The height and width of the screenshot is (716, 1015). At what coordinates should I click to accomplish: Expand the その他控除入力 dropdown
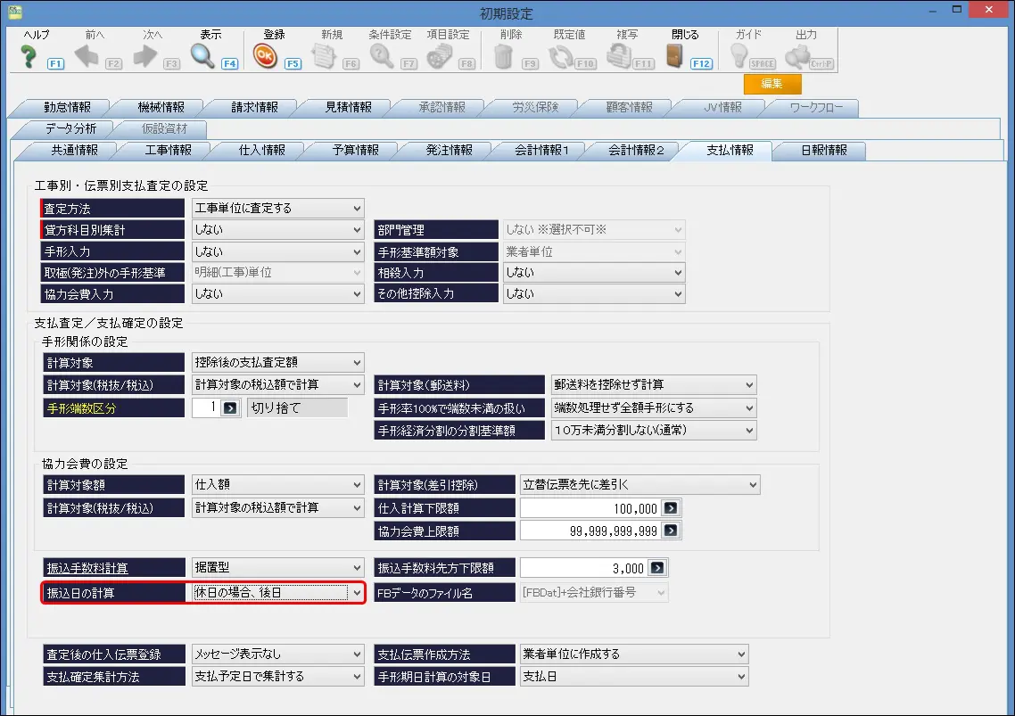pos(678,294)
